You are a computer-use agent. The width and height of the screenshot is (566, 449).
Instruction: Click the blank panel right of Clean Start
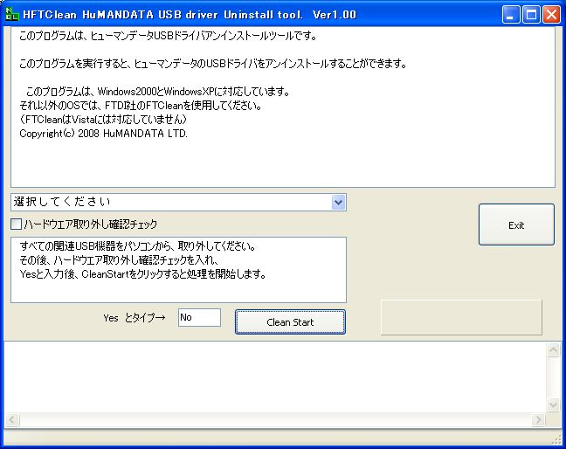point(461,317)
